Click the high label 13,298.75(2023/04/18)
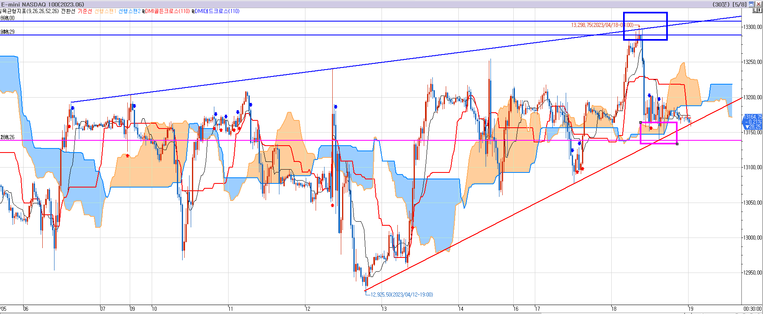Screen dimensions: 763x314 602,25
